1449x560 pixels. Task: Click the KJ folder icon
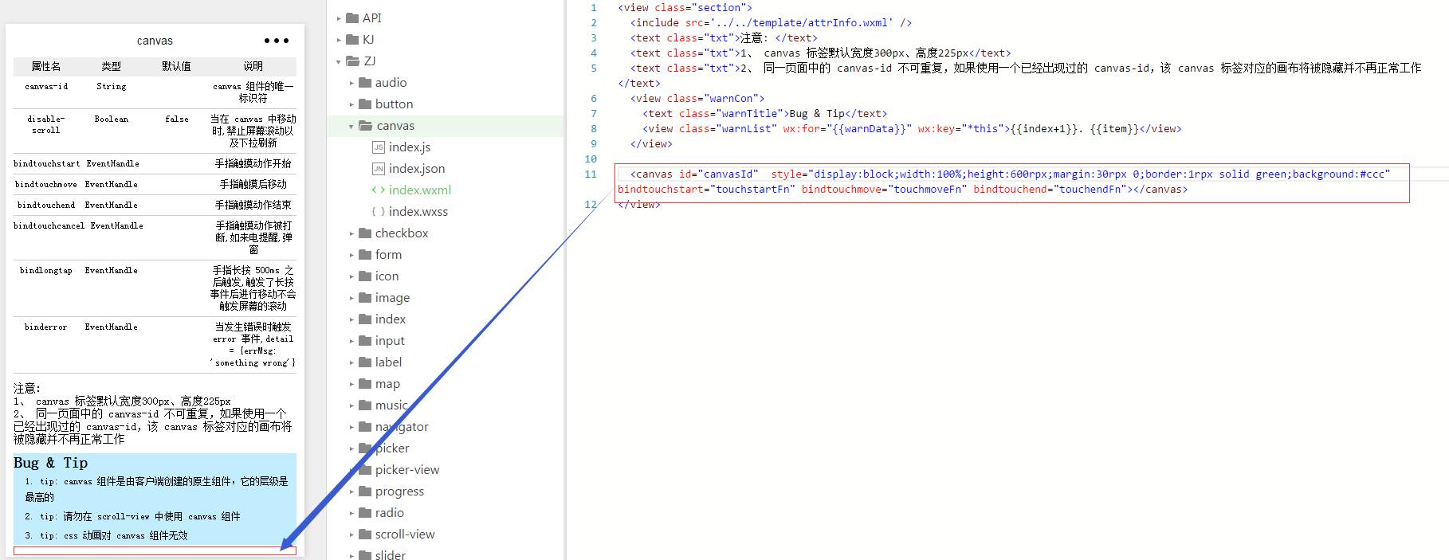tap(352, 39)
